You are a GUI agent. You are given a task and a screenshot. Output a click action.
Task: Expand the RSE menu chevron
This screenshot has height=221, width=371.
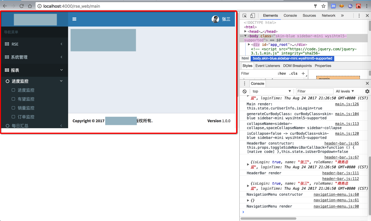tap(61, 44)
